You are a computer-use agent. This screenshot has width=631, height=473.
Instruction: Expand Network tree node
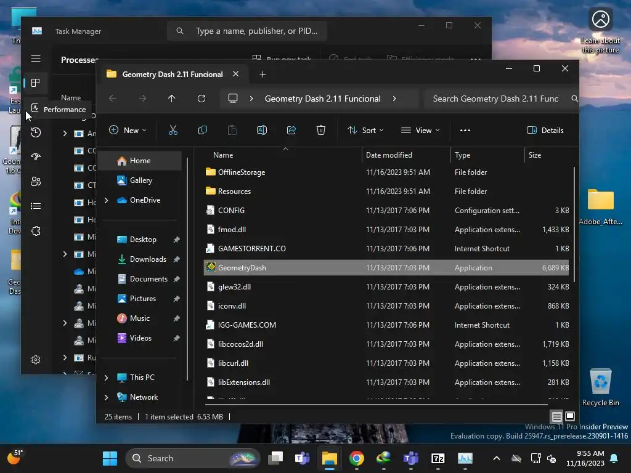point(106,397)
